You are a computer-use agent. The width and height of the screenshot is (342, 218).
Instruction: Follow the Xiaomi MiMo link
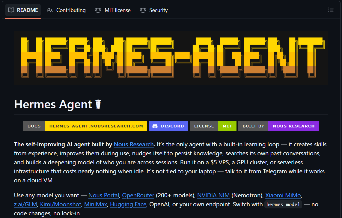tap(283, 195)
